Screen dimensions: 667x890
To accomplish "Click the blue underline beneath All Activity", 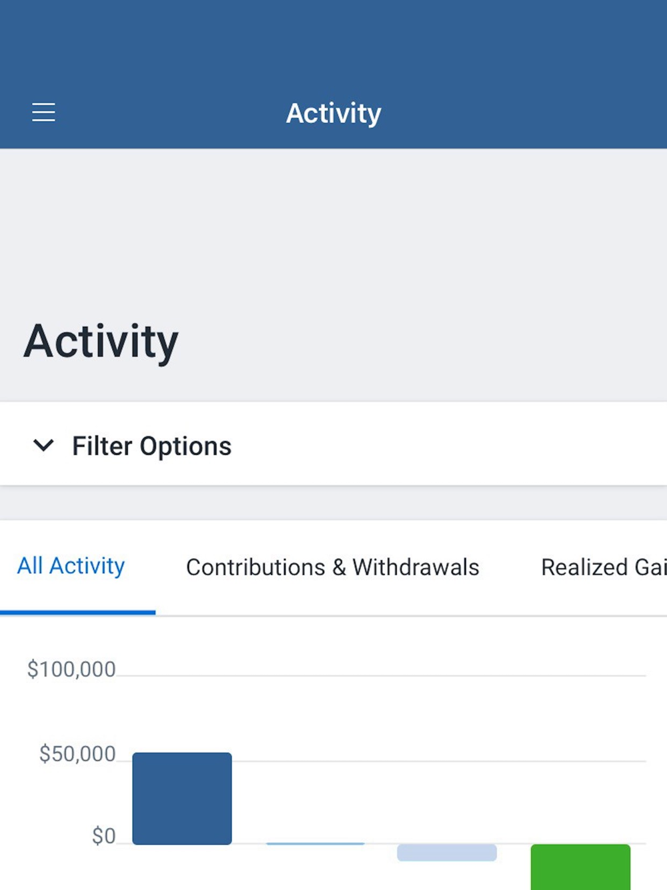I will coord(77,612).
